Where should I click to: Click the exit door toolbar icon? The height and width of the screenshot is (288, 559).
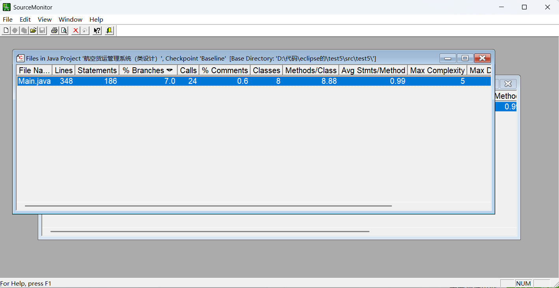[109, 31]
